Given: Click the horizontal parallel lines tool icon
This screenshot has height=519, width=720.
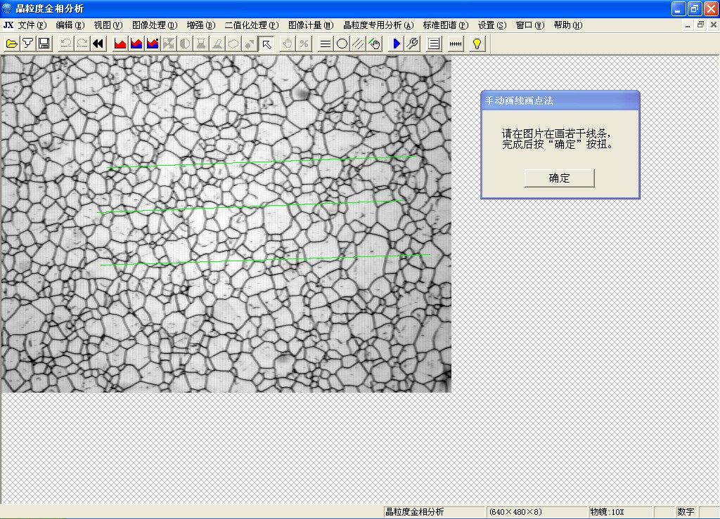Looking at the screenshot, I should 326,44.
